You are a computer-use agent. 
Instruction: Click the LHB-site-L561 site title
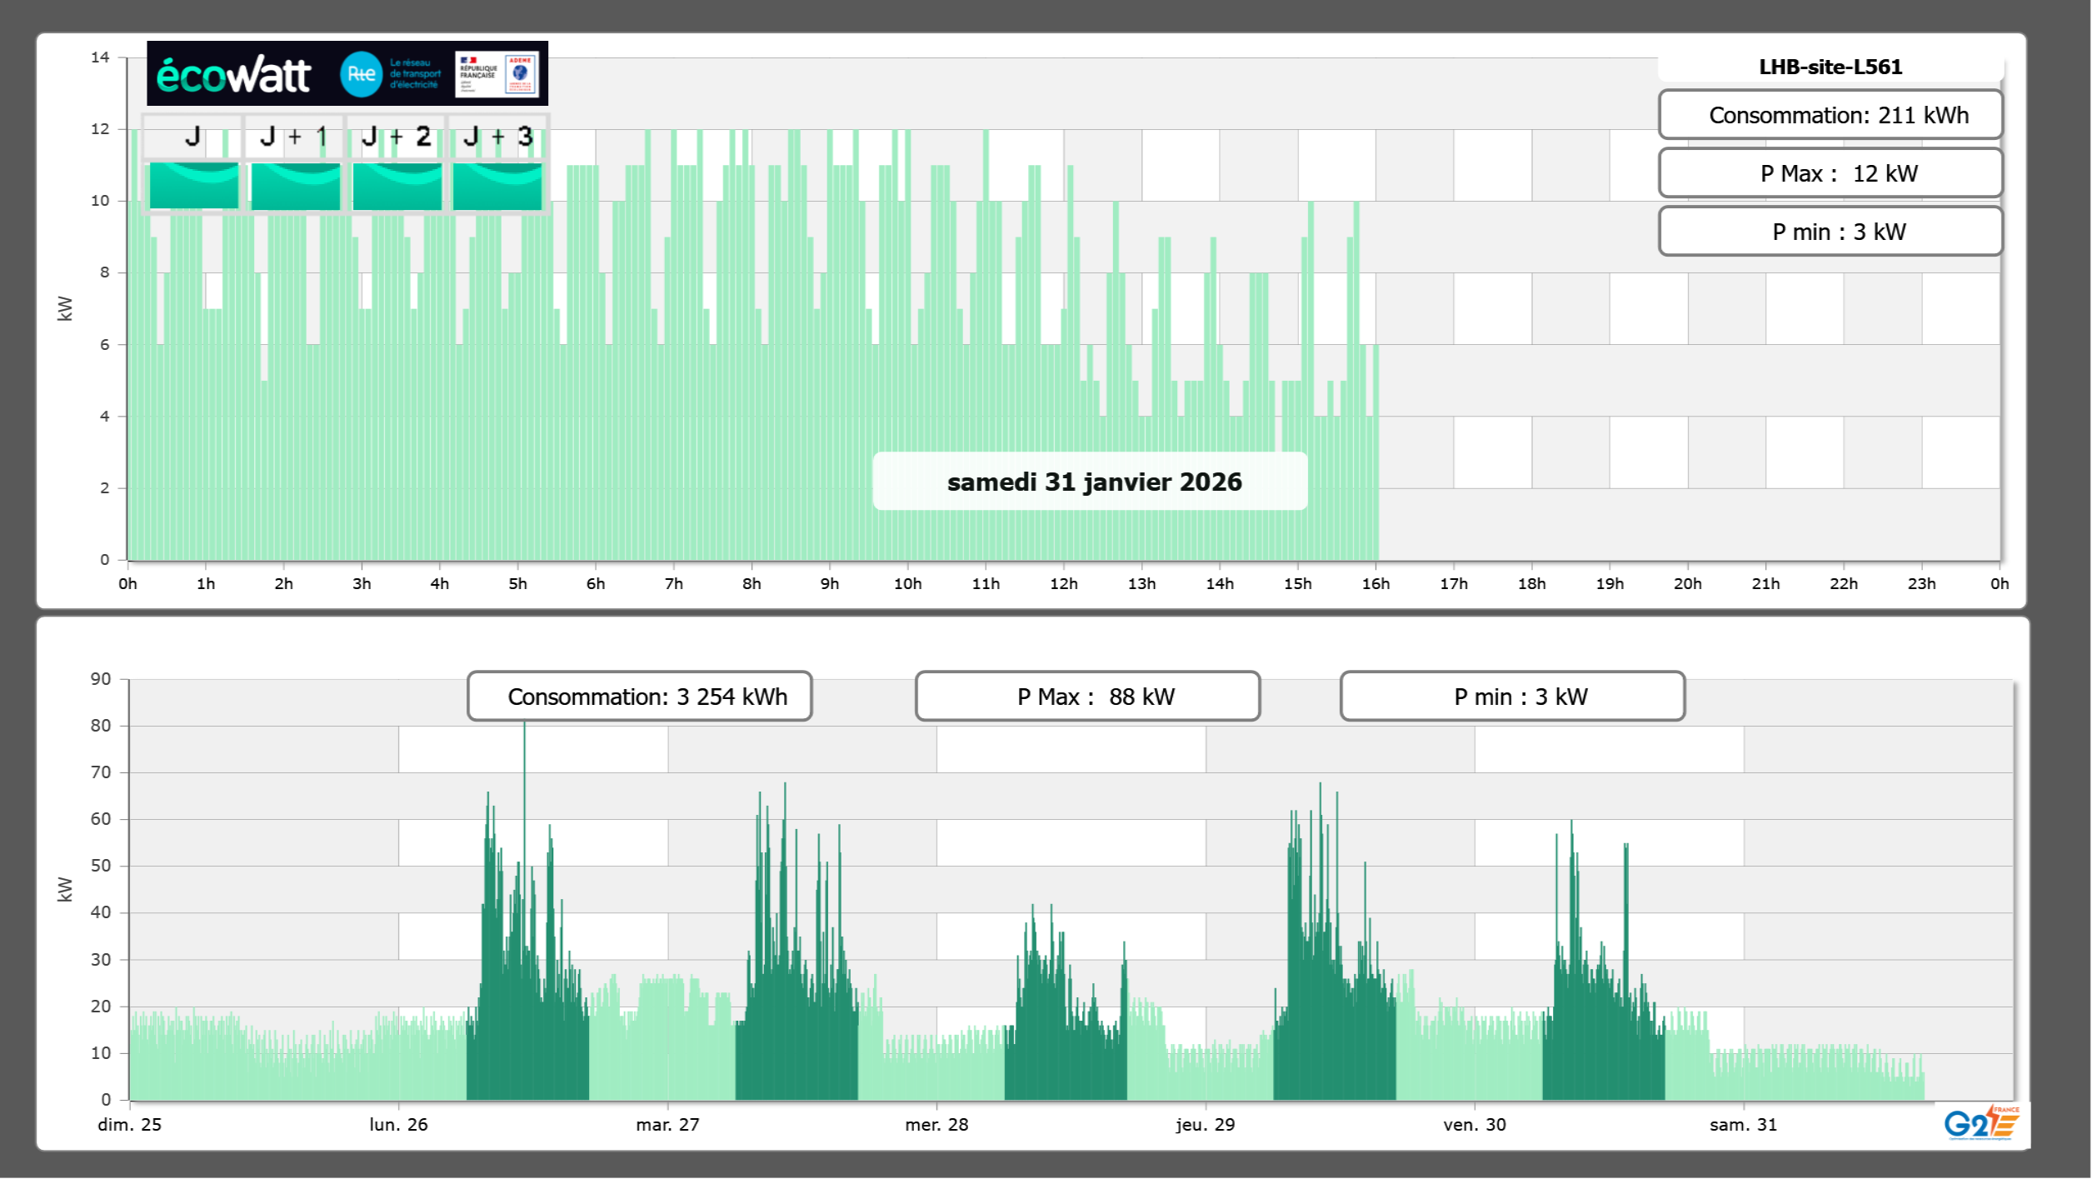pos(1830,67)
